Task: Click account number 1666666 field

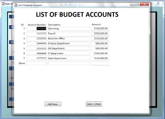Action: (37, 53)
